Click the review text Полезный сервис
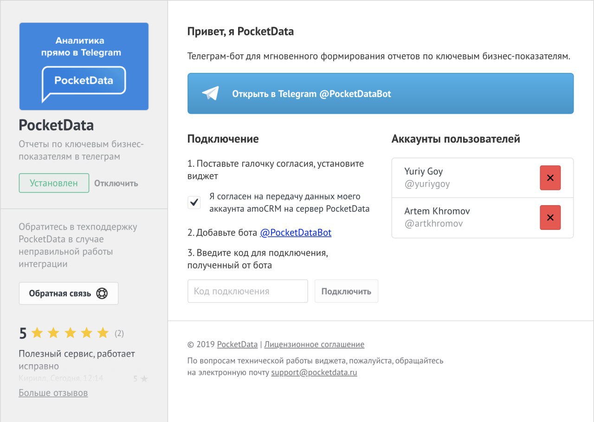 pos(77,360)
